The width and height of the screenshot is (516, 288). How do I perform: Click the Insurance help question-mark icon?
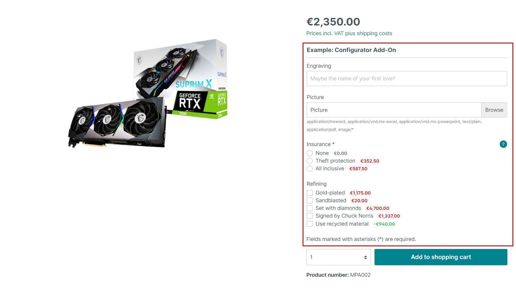[503, 144]
